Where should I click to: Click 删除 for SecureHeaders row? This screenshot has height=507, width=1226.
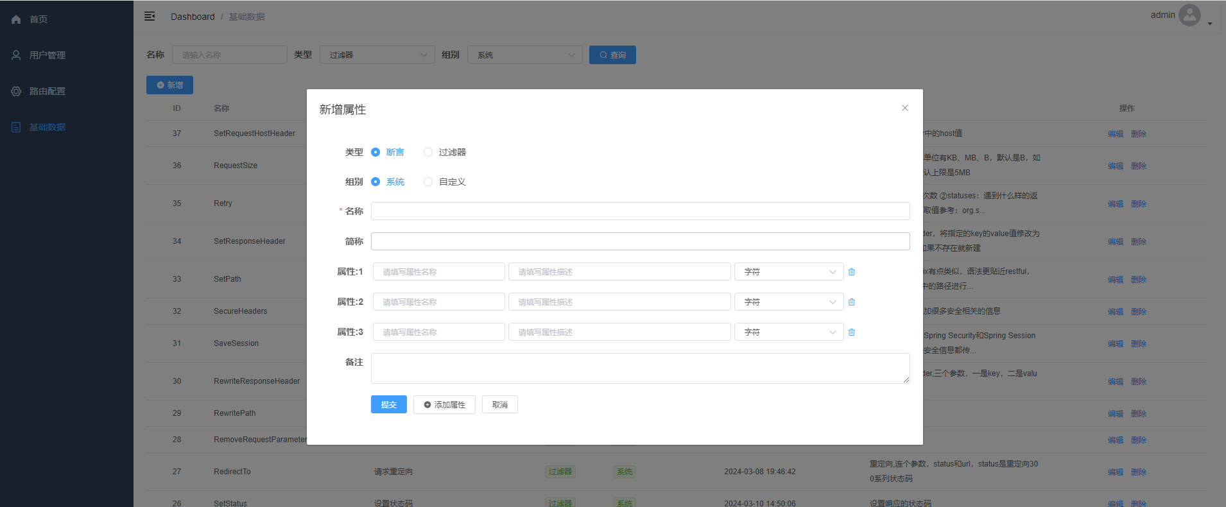pyautogui.click(x=1139, y=312)
